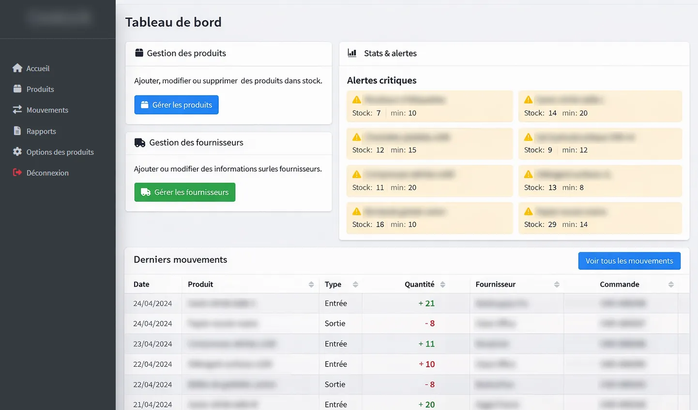Click the warning triangle on the Stock 7 alert
698x410 pixels.
pos(357,100)
